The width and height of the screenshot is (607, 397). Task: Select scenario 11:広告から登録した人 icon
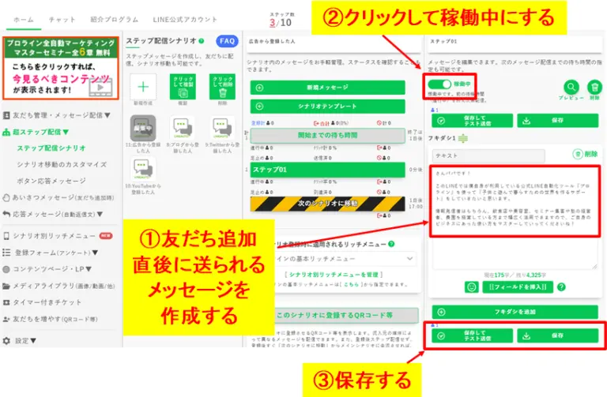[143, 129]
